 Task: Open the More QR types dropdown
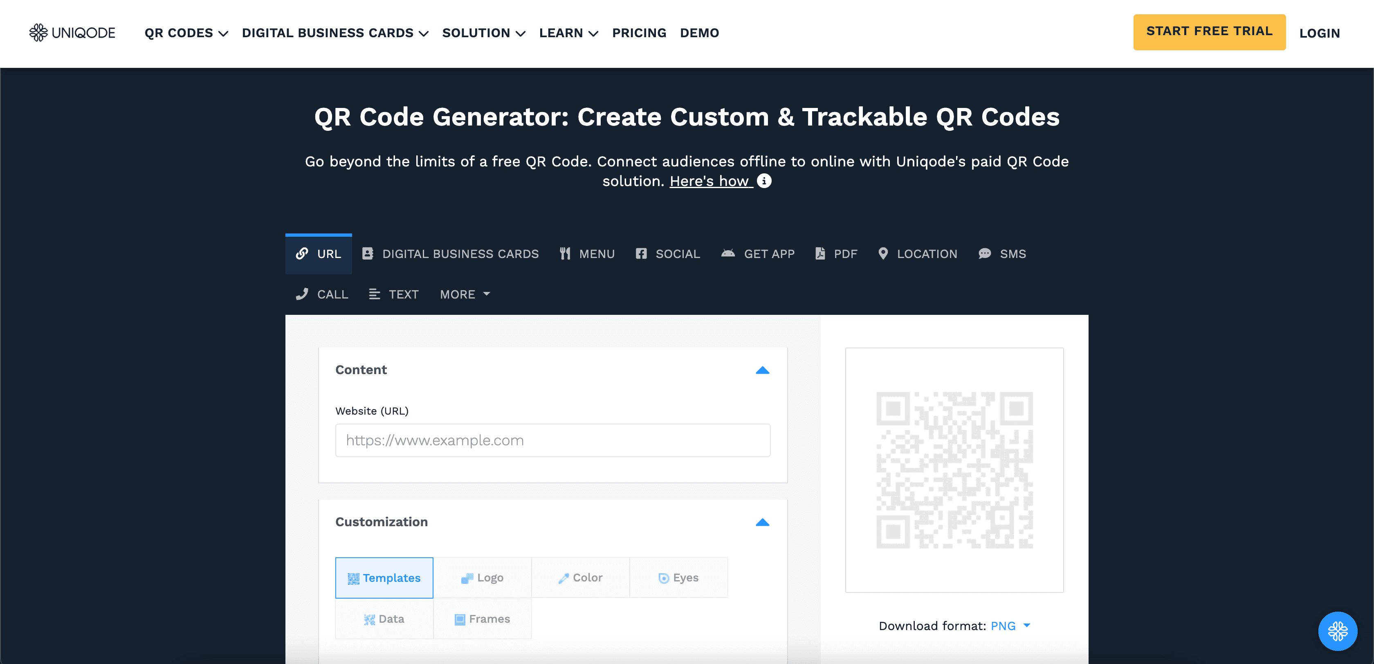tap(465, 294)
